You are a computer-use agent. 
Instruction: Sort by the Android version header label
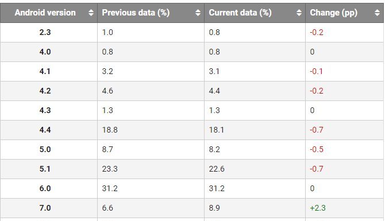(x=45, y=13)
